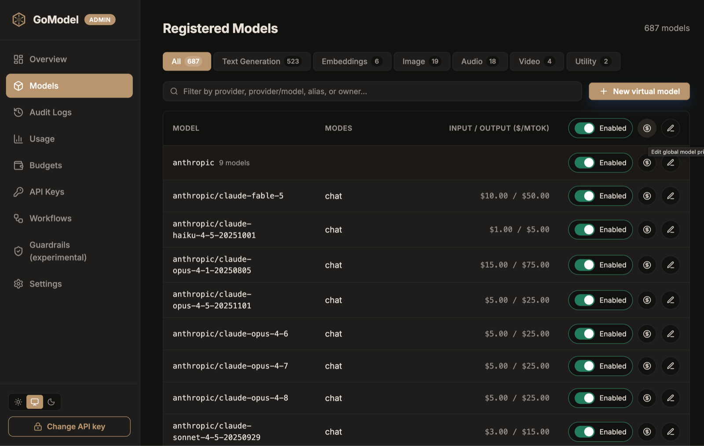
Task: Click the $10.00 / $50.00 price cell
Action: (x=514, y=196)
